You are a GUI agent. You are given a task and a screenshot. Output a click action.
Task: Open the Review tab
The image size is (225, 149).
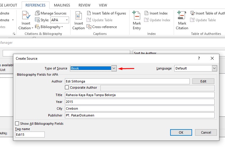[x=84, y=5]
